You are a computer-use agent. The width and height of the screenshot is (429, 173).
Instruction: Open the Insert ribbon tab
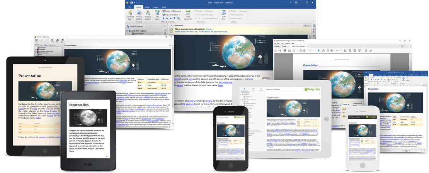click(x=155, y=7)
